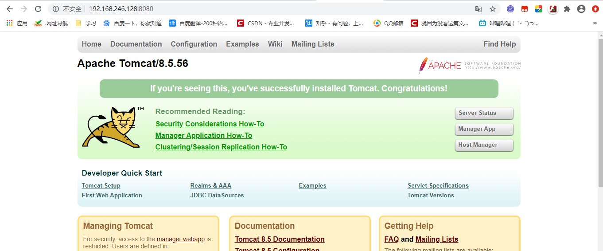Select Examples in the Tomcat nav bar
Image resolution: width=603 pixels, height=251 pixels.
point(242,44)
